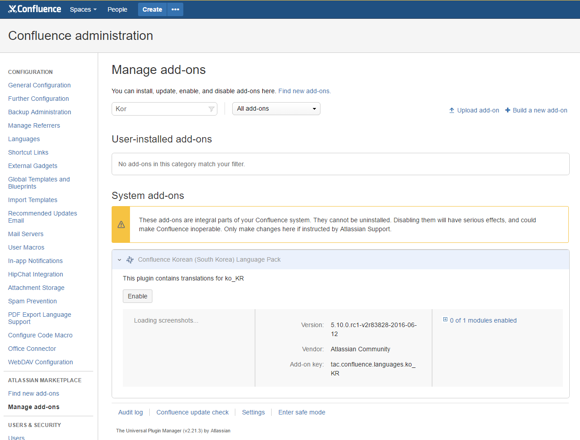Open the People menu item
Image resolution: width=580 pixels, height=440 pixels.
coord(117,9)
